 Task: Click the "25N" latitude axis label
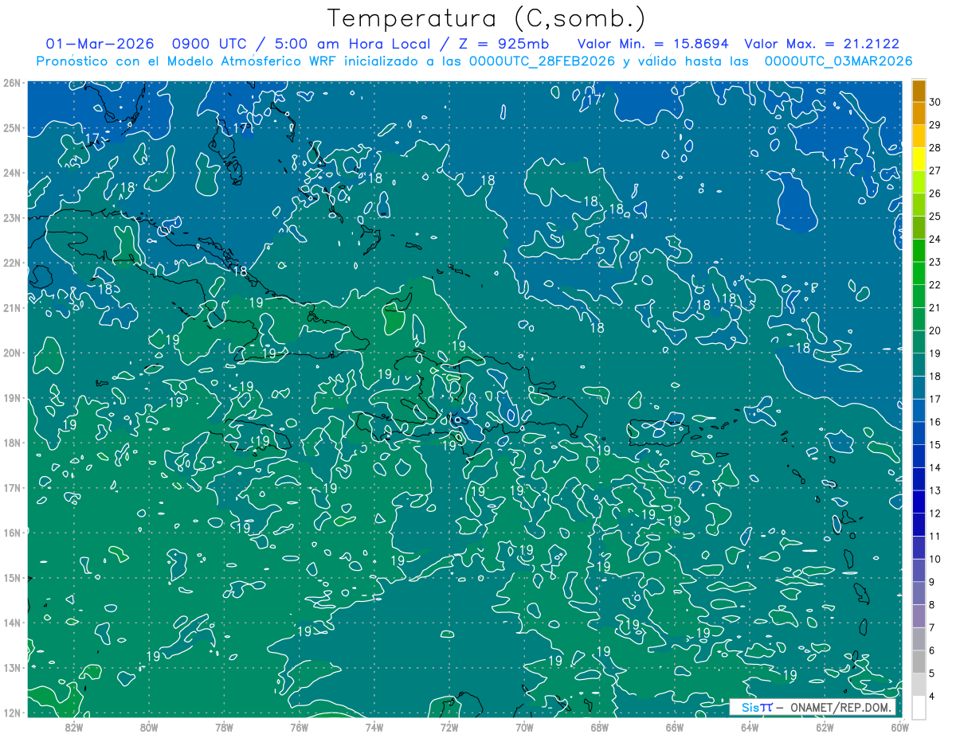[12, 128]
